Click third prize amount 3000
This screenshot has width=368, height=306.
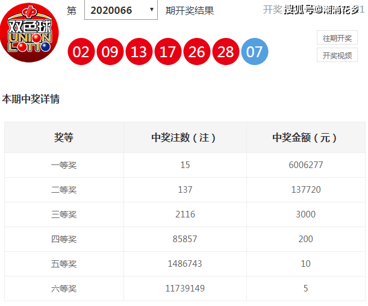(x=305, y=214)
